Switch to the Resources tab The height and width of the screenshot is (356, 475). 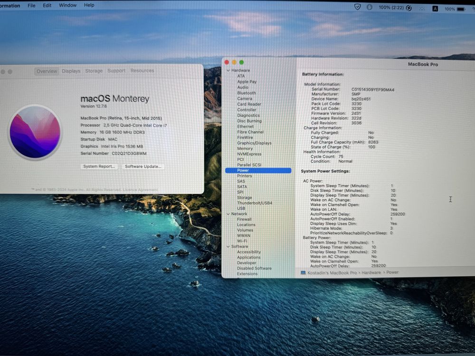pyautogui.click(x=142, y=71)
